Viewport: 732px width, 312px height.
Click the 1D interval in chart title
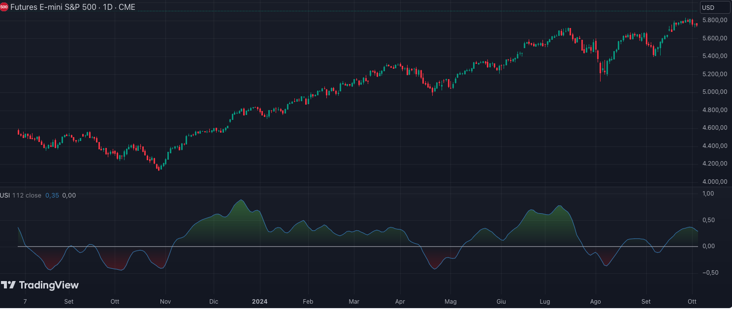(x=108, y=7)
